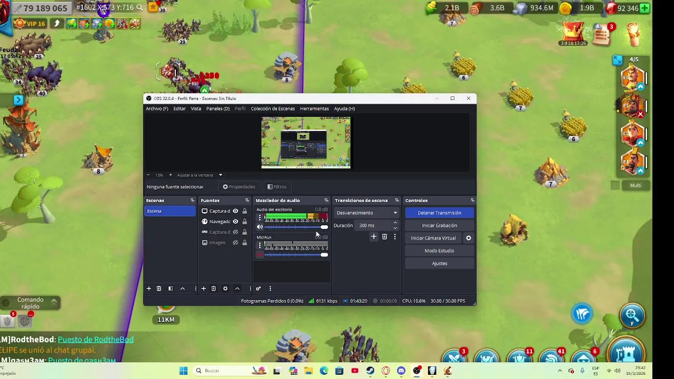674x379 pixels.
Task: Toggle lock on Imagen source
Action: click(244, 243)
